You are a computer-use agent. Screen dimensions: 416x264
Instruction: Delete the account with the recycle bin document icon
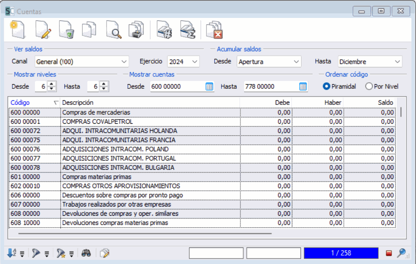pyautogui.click(x=66, y=30)
